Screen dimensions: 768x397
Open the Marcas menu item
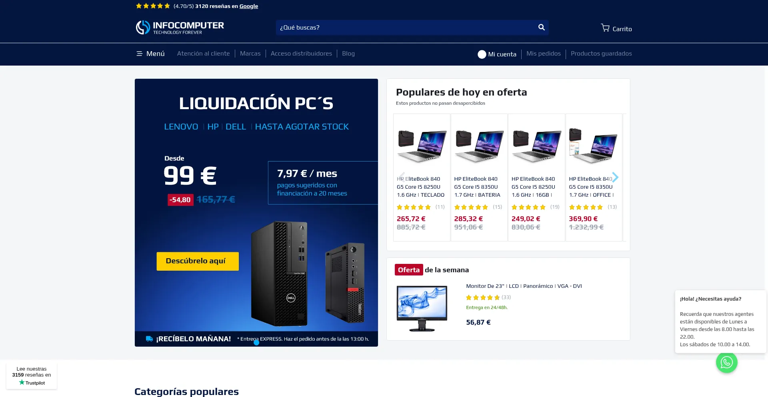tap(250, 54)
